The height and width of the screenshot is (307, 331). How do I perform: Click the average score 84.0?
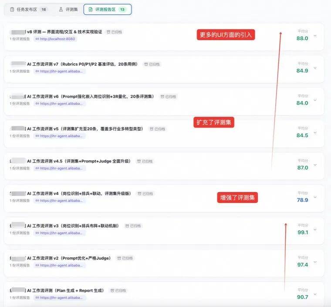point(302,103)
